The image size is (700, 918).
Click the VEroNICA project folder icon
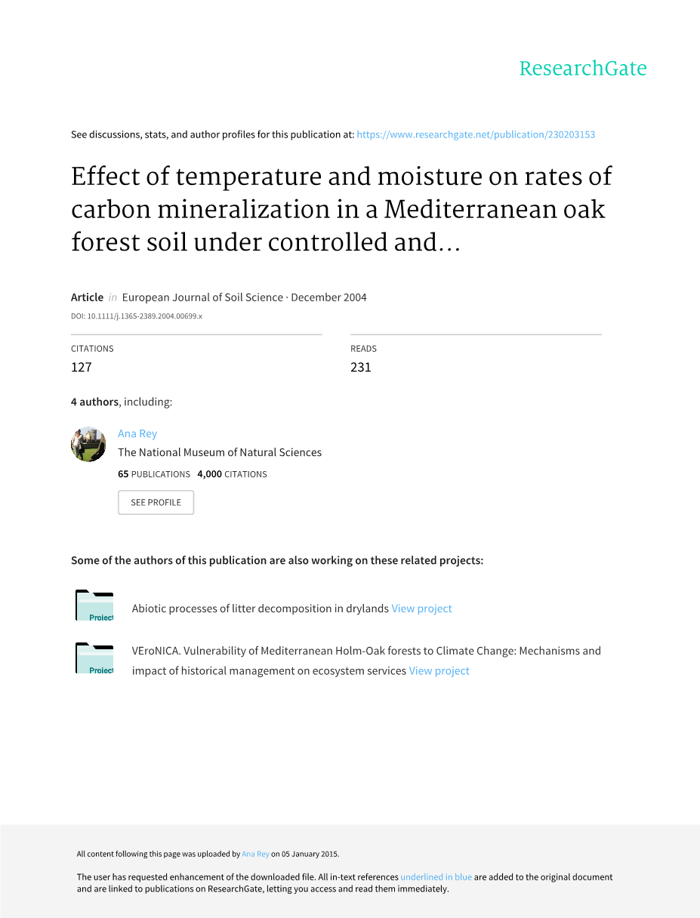(94, 658)
